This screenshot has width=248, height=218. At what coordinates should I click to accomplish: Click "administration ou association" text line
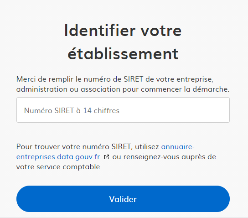click(68, 89)
